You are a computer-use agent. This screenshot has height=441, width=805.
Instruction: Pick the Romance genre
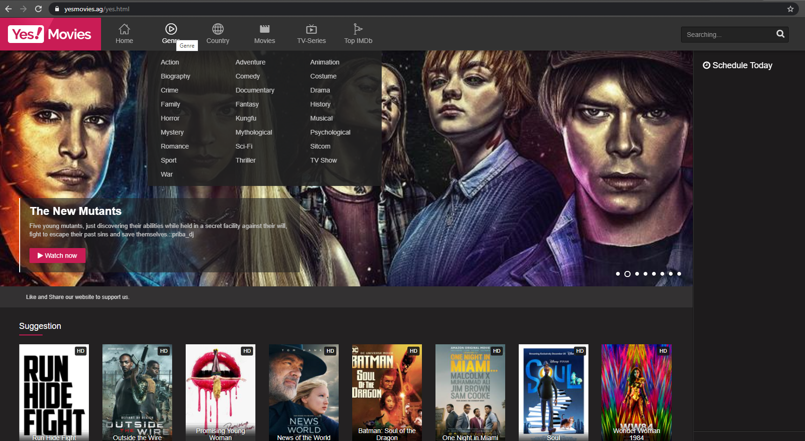(175, 146)
